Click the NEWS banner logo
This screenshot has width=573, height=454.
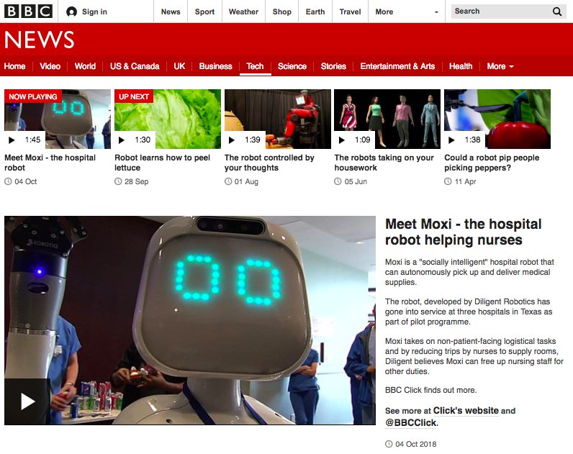pos(39,40)
